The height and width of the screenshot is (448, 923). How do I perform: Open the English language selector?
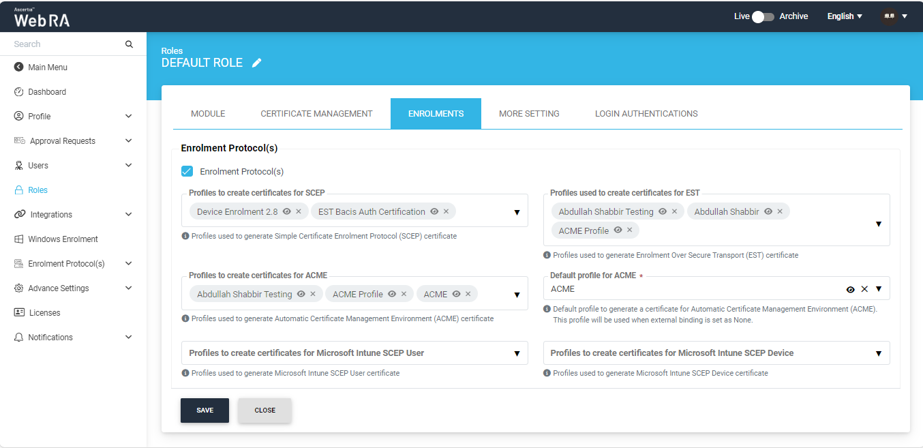tap(845, 16)
